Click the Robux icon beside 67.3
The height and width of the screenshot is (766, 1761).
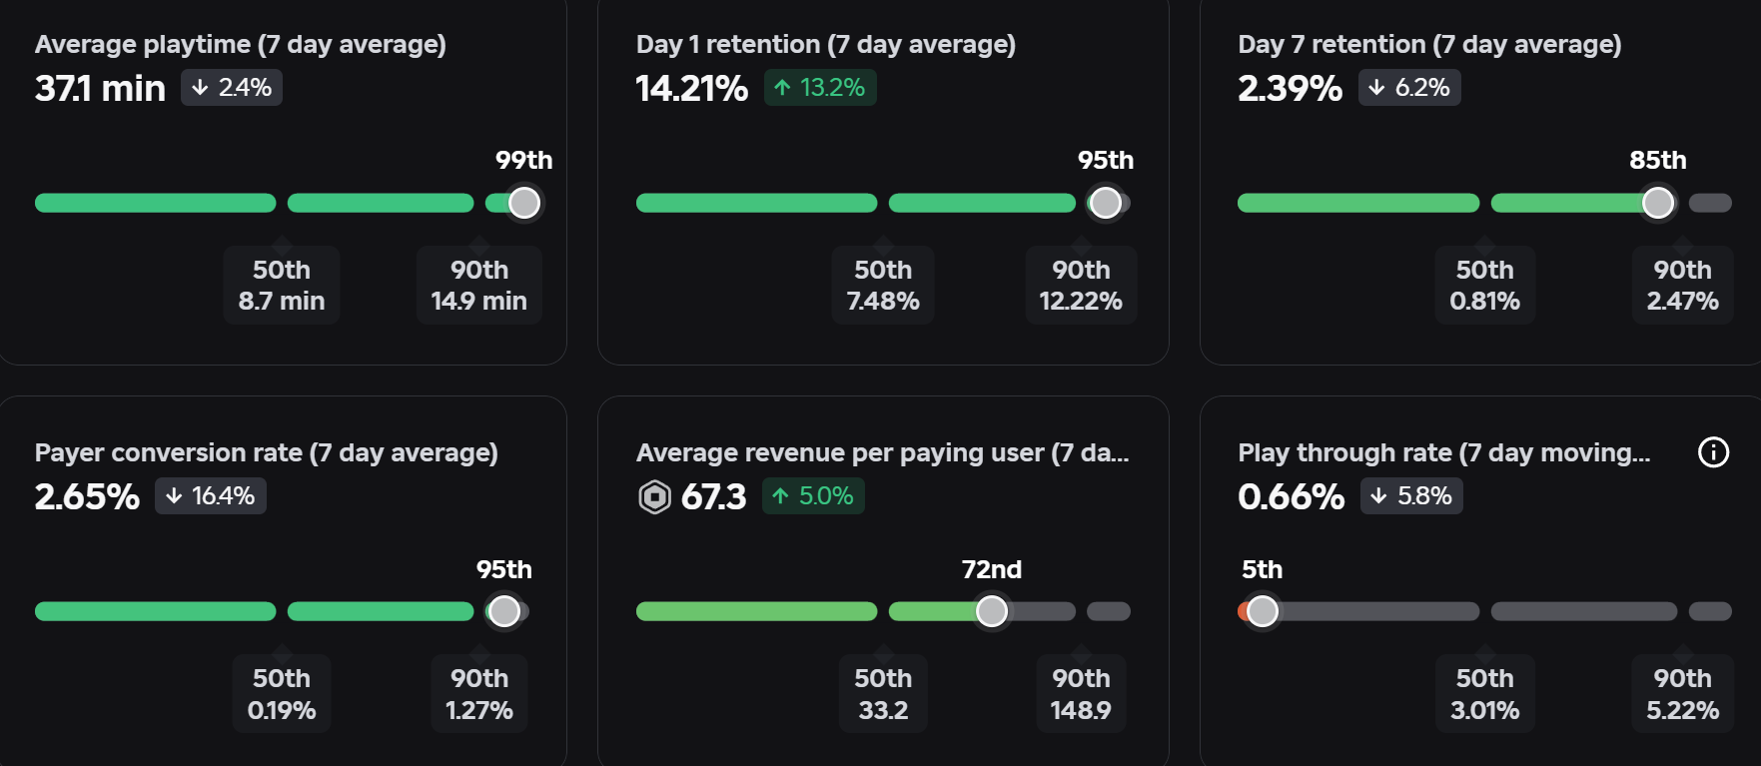[x=654, y=496]
